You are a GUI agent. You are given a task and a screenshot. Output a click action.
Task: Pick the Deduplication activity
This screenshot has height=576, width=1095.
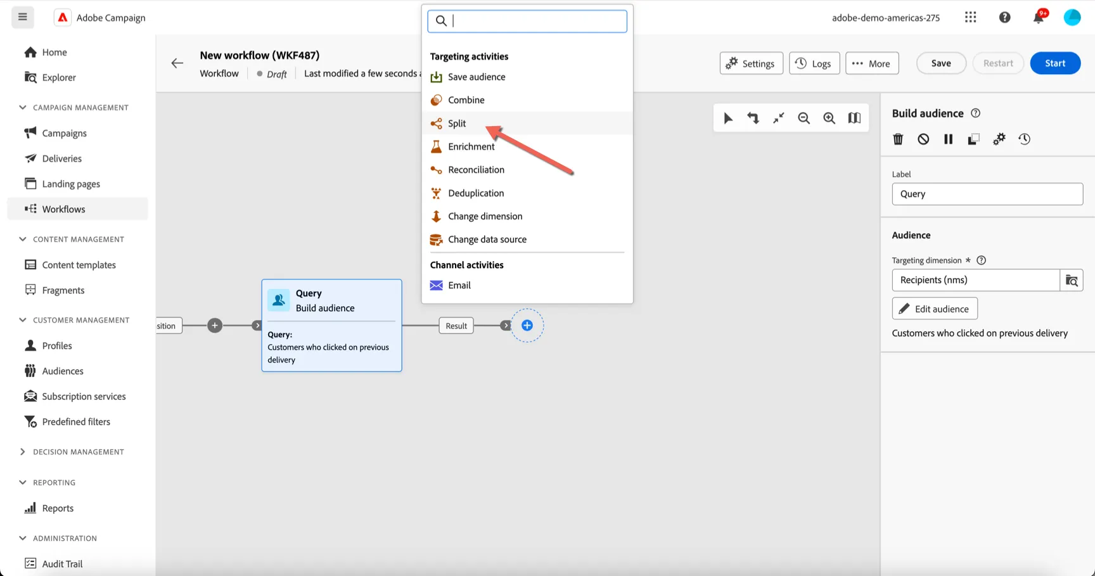pos(527,193)
